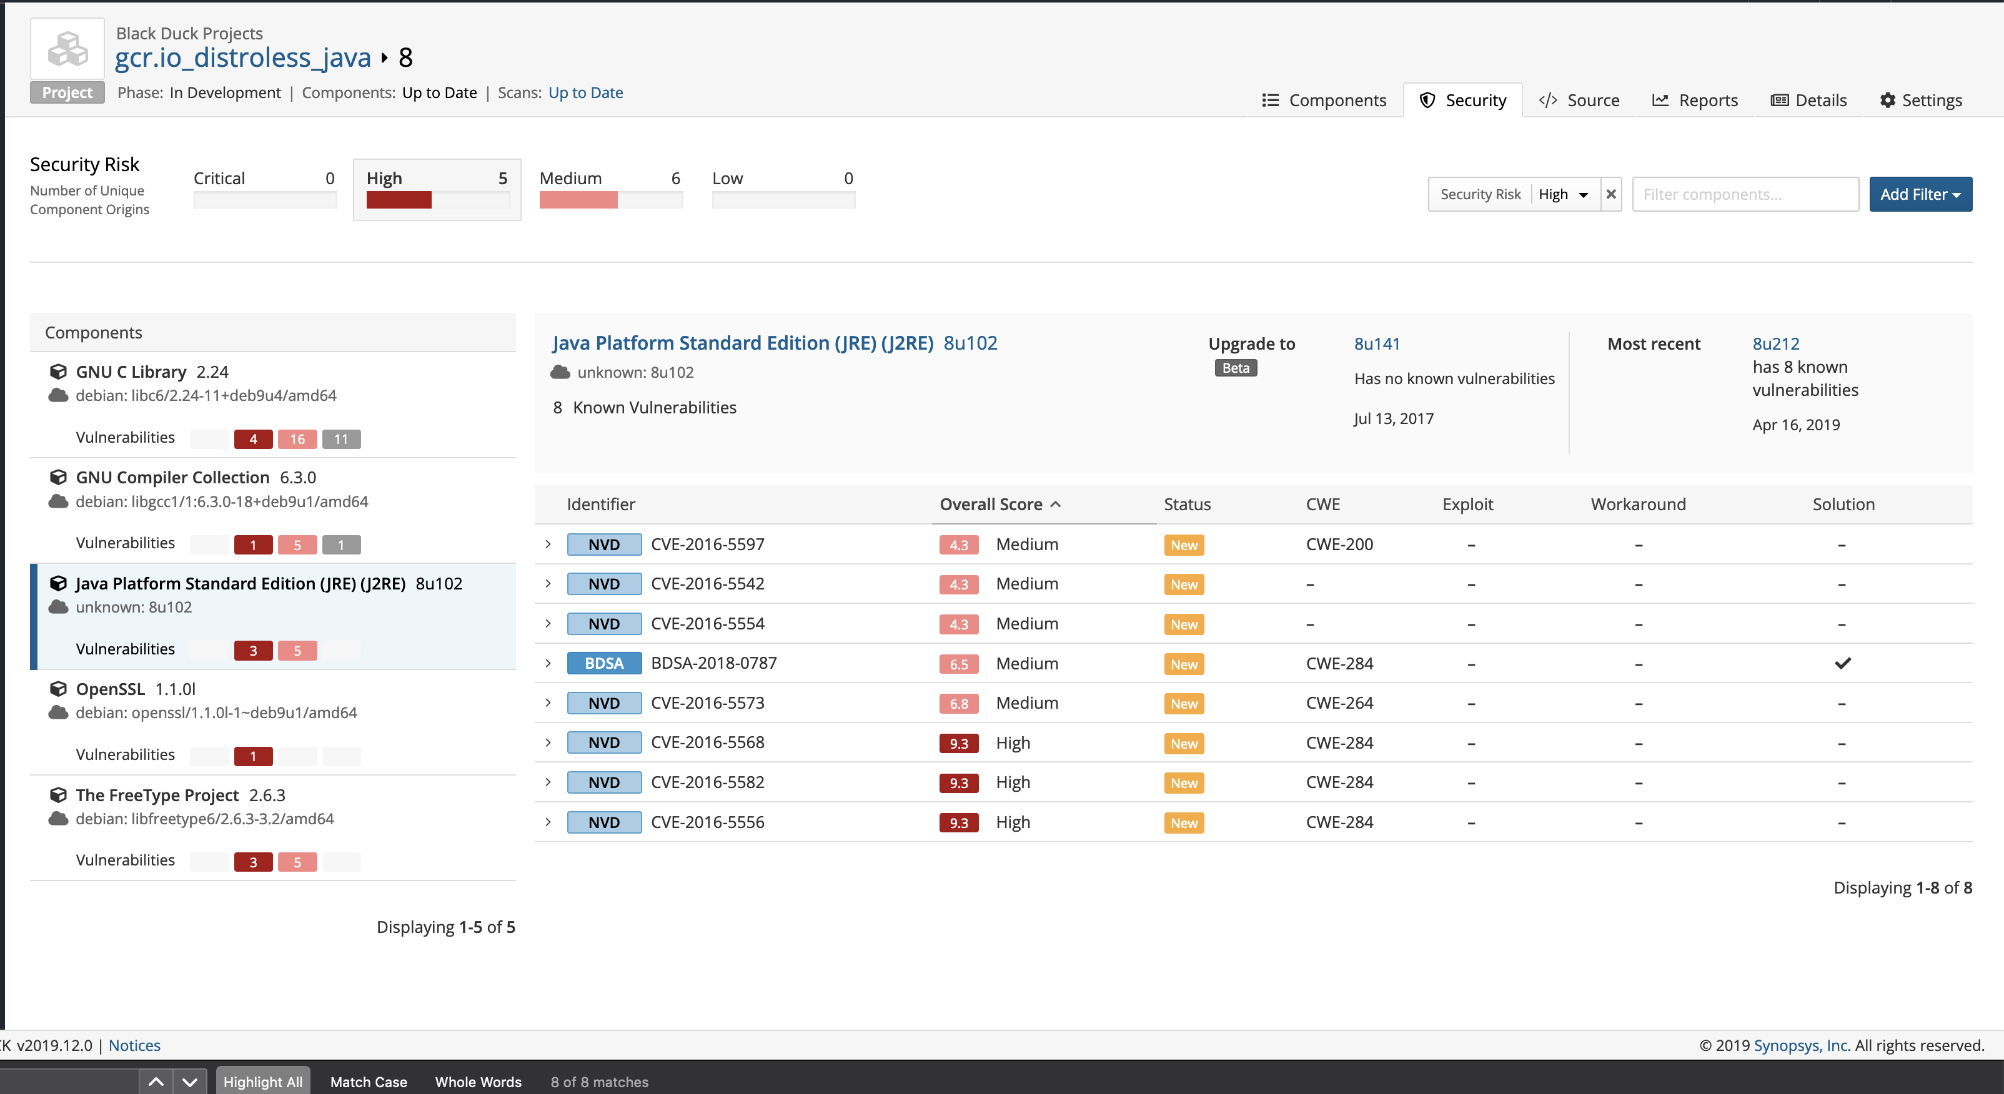Open the 8u141 upgrade version link
The width and height of the screenshot is (2004, 1094).
(1376, 343)
